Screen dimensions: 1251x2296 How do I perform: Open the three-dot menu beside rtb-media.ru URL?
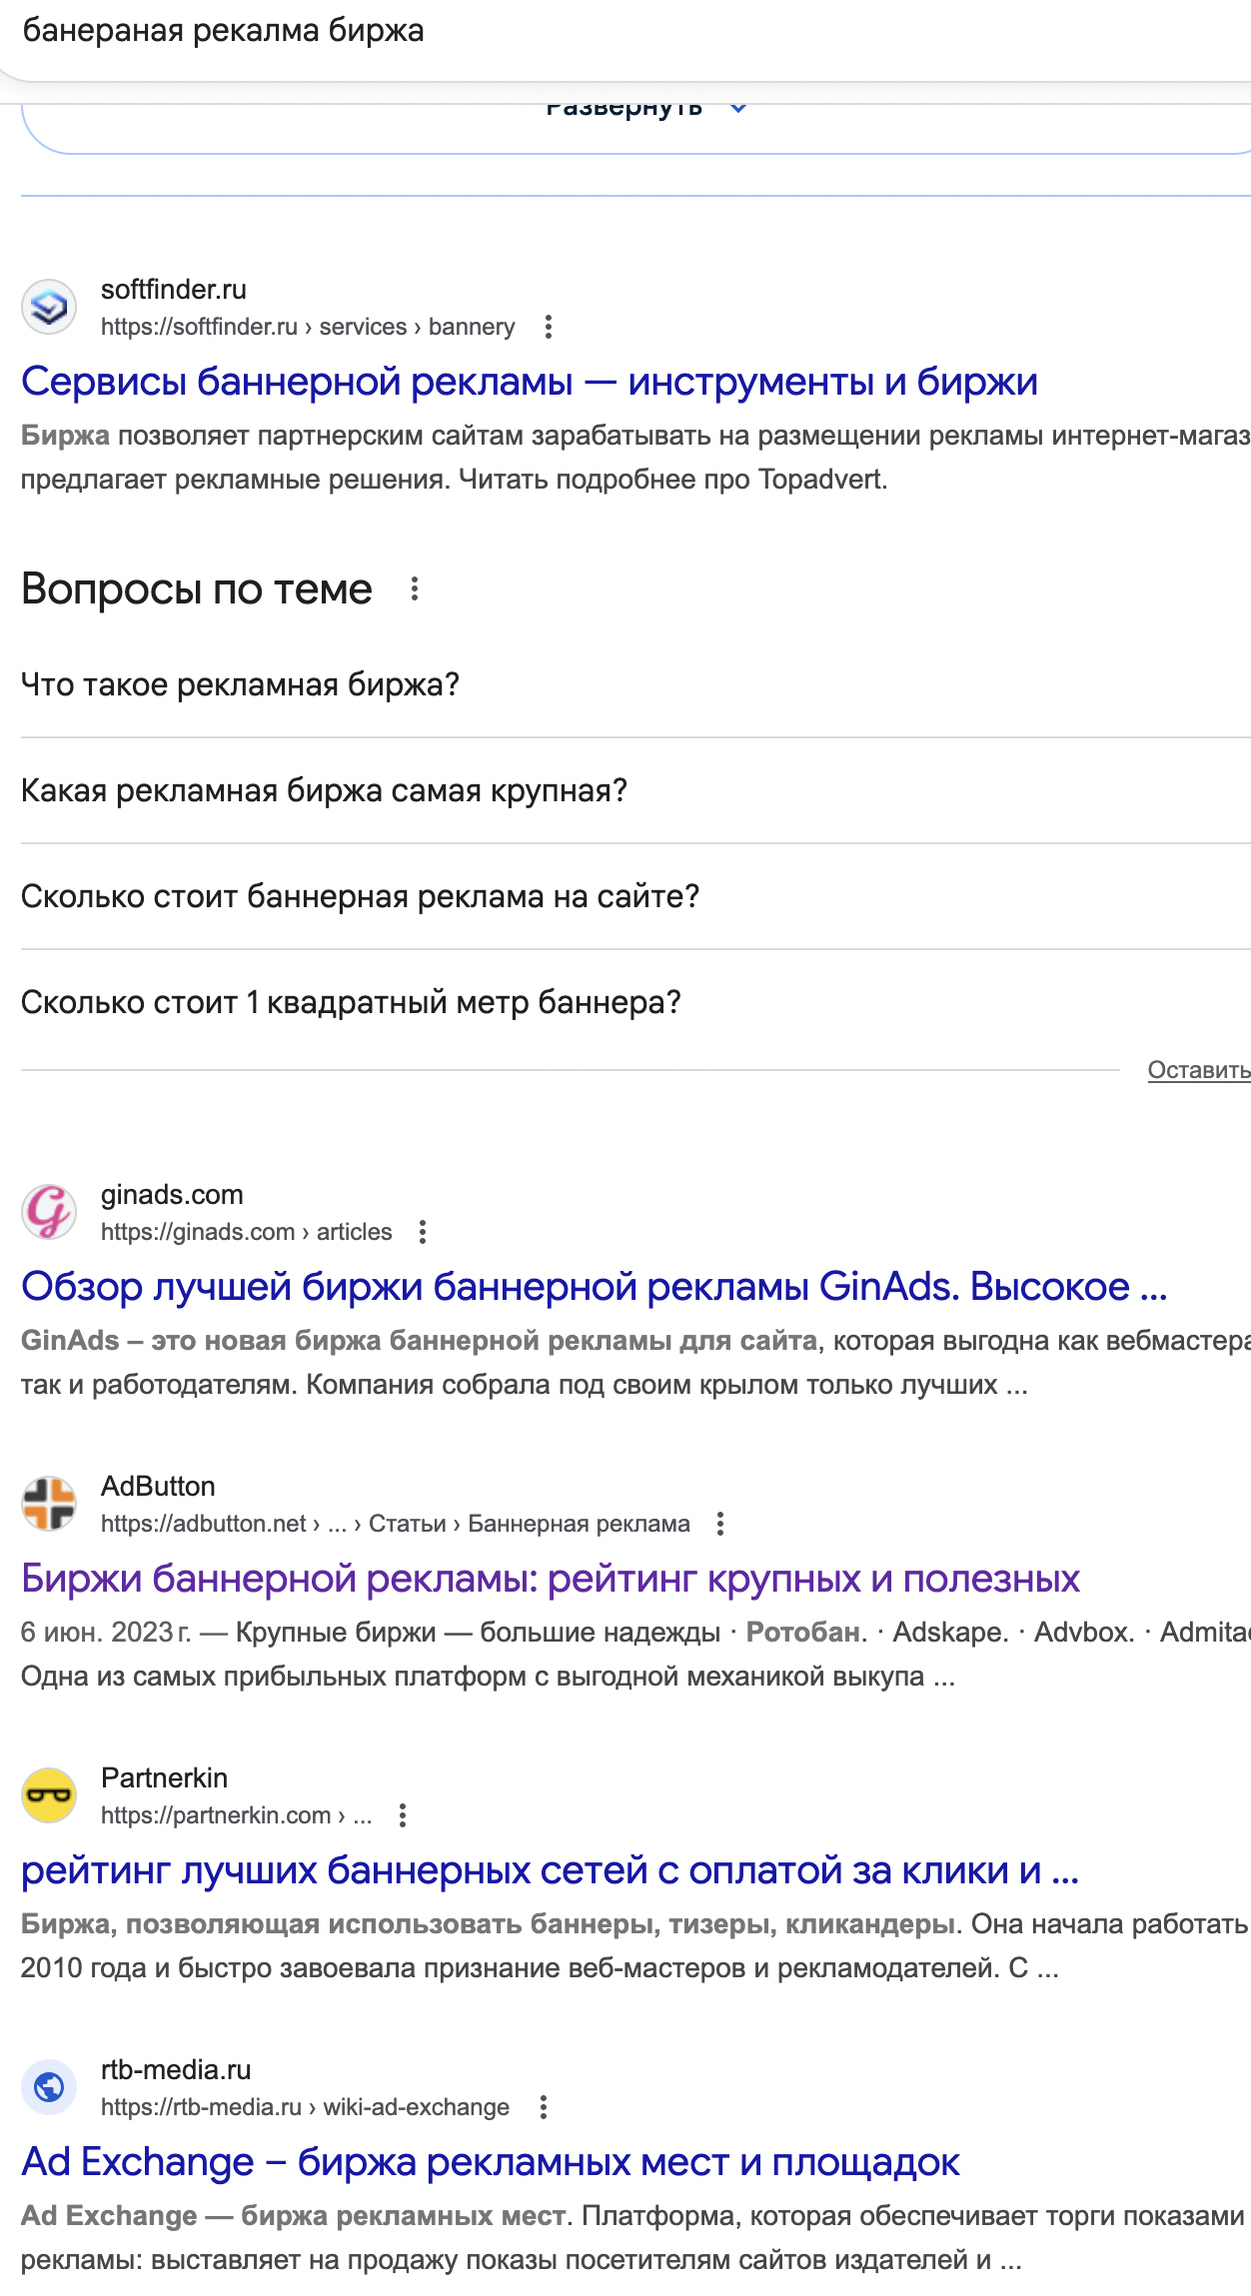coord(544,2107)
